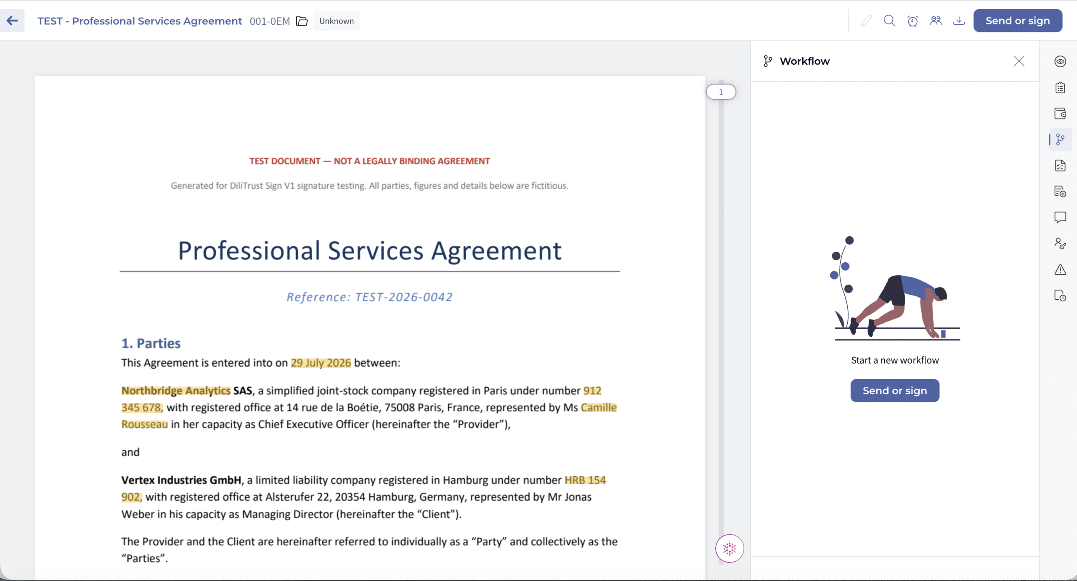Click Send or sign under Start a new workflow

click(x=895, y=391)
